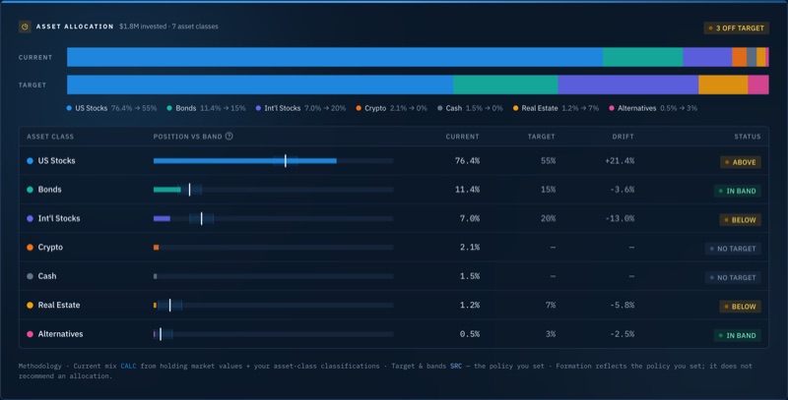This screenshot has width=788, height=400.
Task: Click Alternatives legend entry 0.5% → 3%
Action: click(x=653, y=108)
